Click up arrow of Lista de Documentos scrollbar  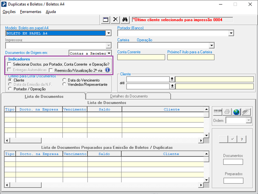[x=206, y=109]
